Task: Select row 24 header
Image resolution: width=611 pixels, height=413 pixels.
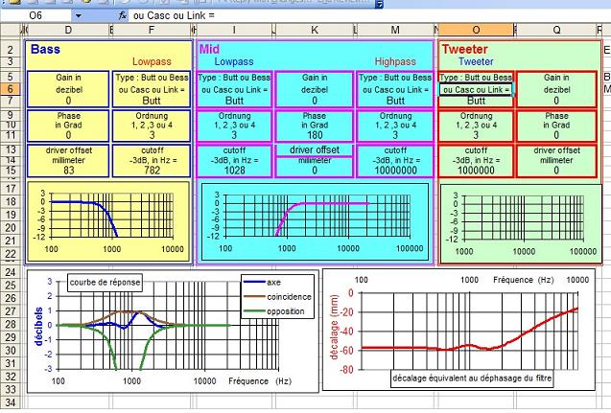Action: point(11,272)
